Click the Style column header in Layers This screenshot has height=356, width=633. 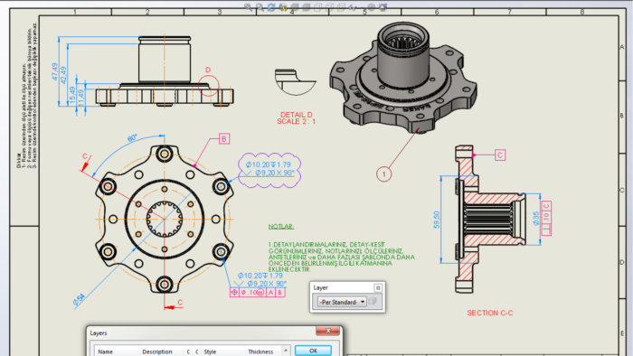(222, 351)
